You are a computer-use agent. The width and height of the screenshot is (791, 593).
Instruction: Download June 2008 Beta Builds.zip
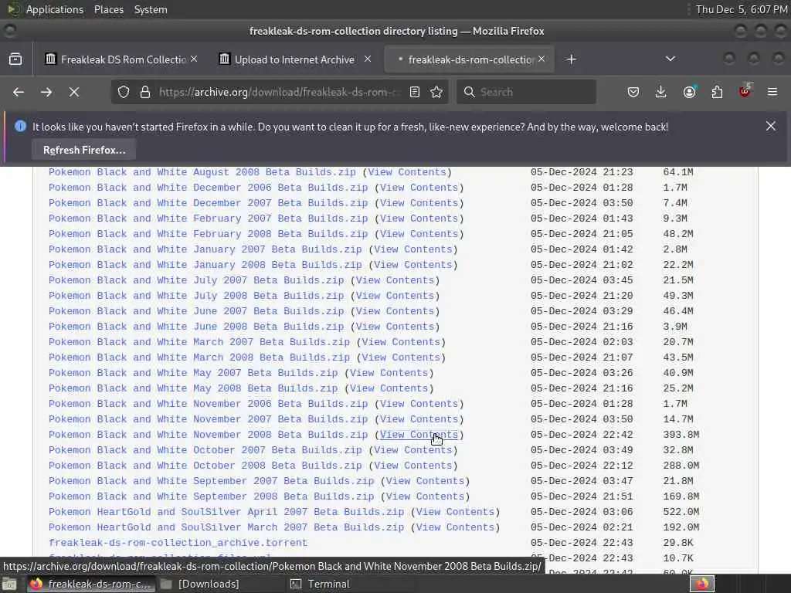[x=196, y=327]
